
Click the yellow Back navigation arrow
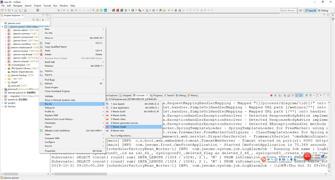point(202,10)
